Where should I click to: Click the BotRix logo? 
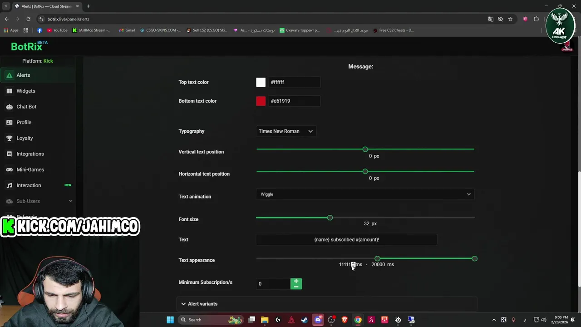pyautogui.click(x=29, y=46)
